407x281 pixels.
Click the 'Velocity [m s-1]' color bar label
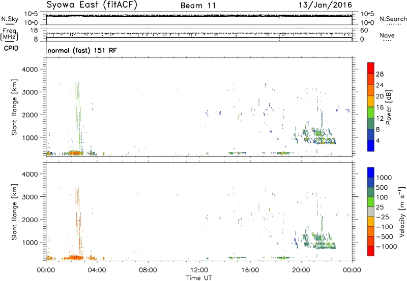[x=402, y=212]
